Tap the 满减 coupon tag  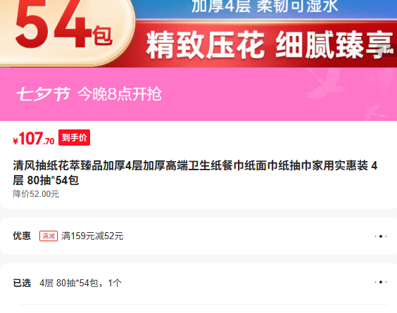(x=49, y=236)
